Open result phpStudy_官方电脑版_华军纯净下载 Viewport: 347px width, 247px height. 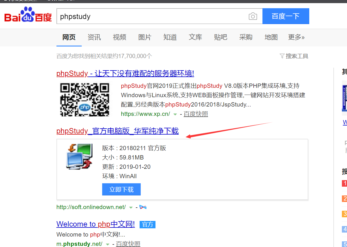[117, 131]
